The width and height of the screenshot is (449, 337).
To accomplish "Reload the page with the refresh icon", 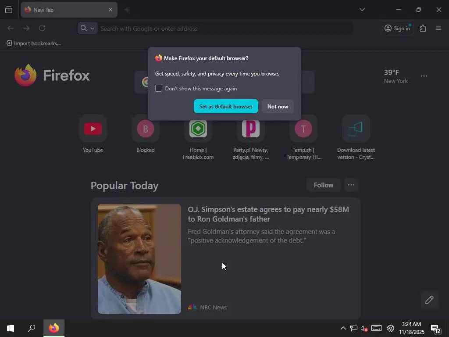I will click(42, 28).
